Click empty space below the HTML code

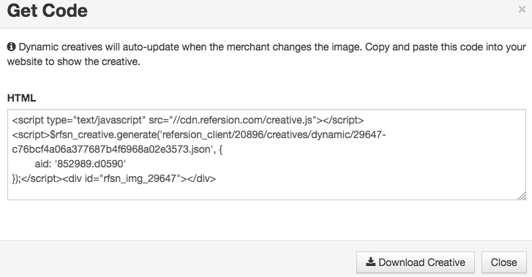click(x=266, y=191)
